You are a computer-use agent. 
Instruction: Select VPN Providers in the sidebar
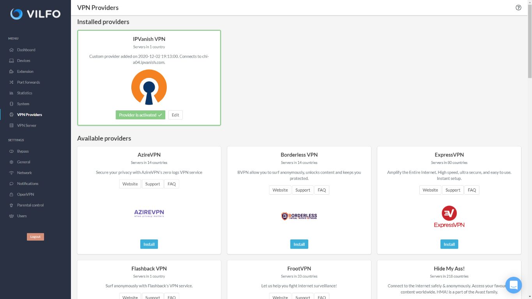point(30,115)
